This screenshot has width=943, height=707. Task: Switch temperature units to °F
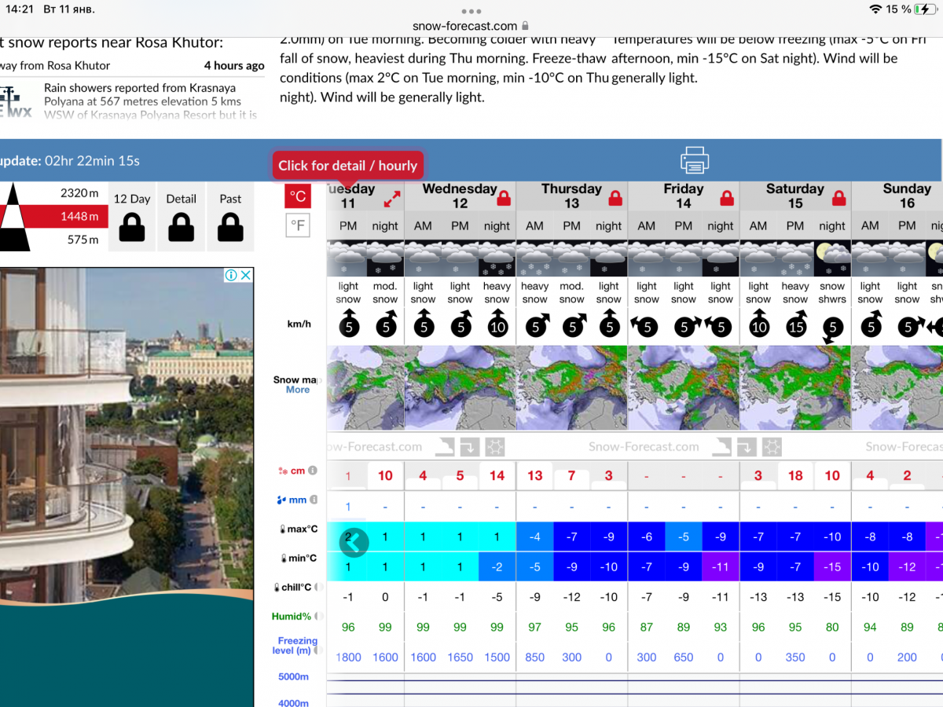[298, 226]
